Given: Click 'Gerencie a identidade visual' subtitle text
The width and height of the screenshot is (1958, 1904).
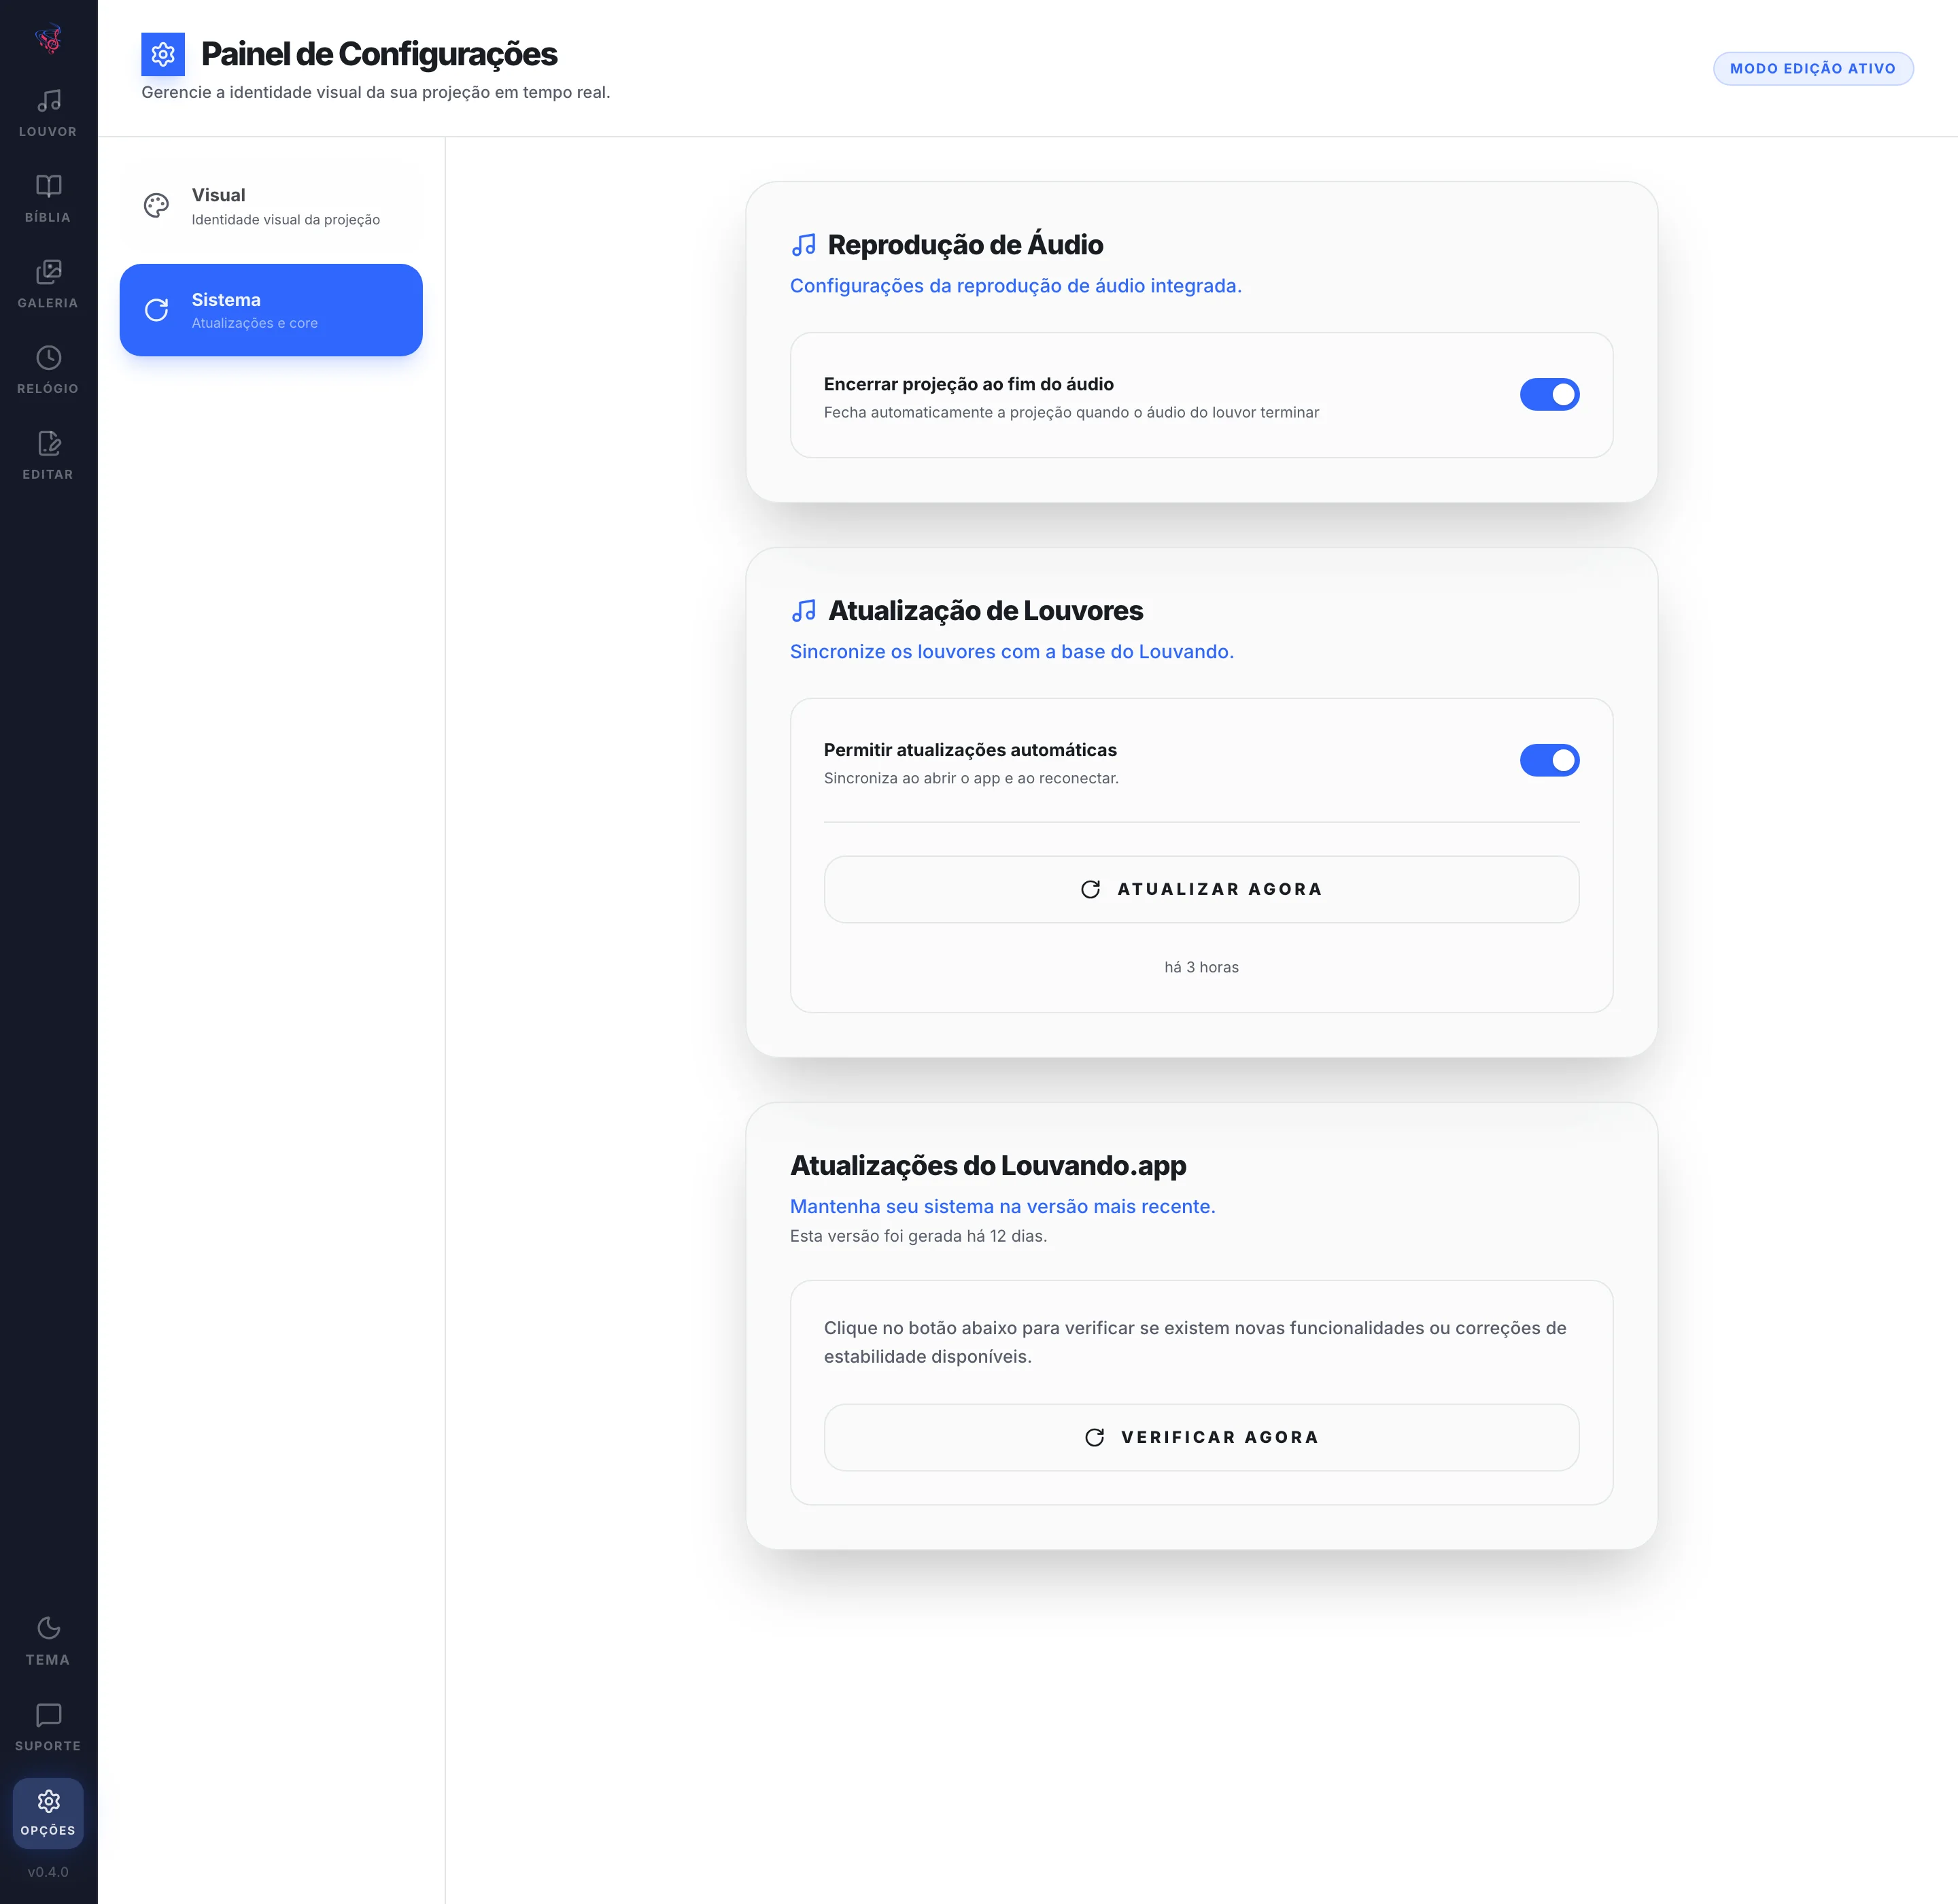Looking at the screenshot, I should click(x=375, y=92).
